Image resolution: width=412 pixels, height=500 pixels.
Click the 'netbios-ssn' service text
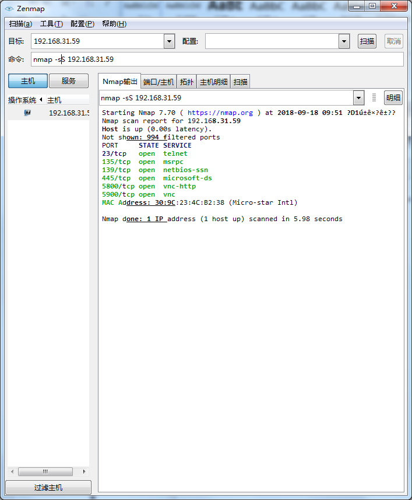click(x=185, y=170)
